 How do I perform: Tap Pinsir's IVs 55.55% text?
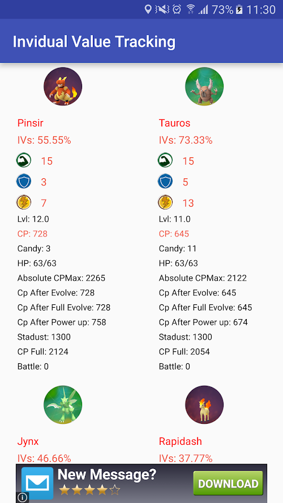click(x=44, y=140)
